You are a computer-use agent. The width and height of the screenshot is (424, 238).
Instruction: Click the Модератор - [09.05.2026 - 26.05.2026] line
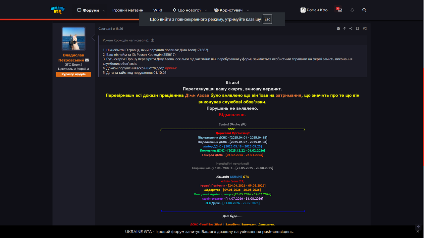[233, 190]
